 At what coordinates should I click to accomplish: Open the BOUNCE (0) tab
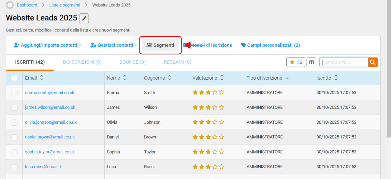(x=132, y=62)
